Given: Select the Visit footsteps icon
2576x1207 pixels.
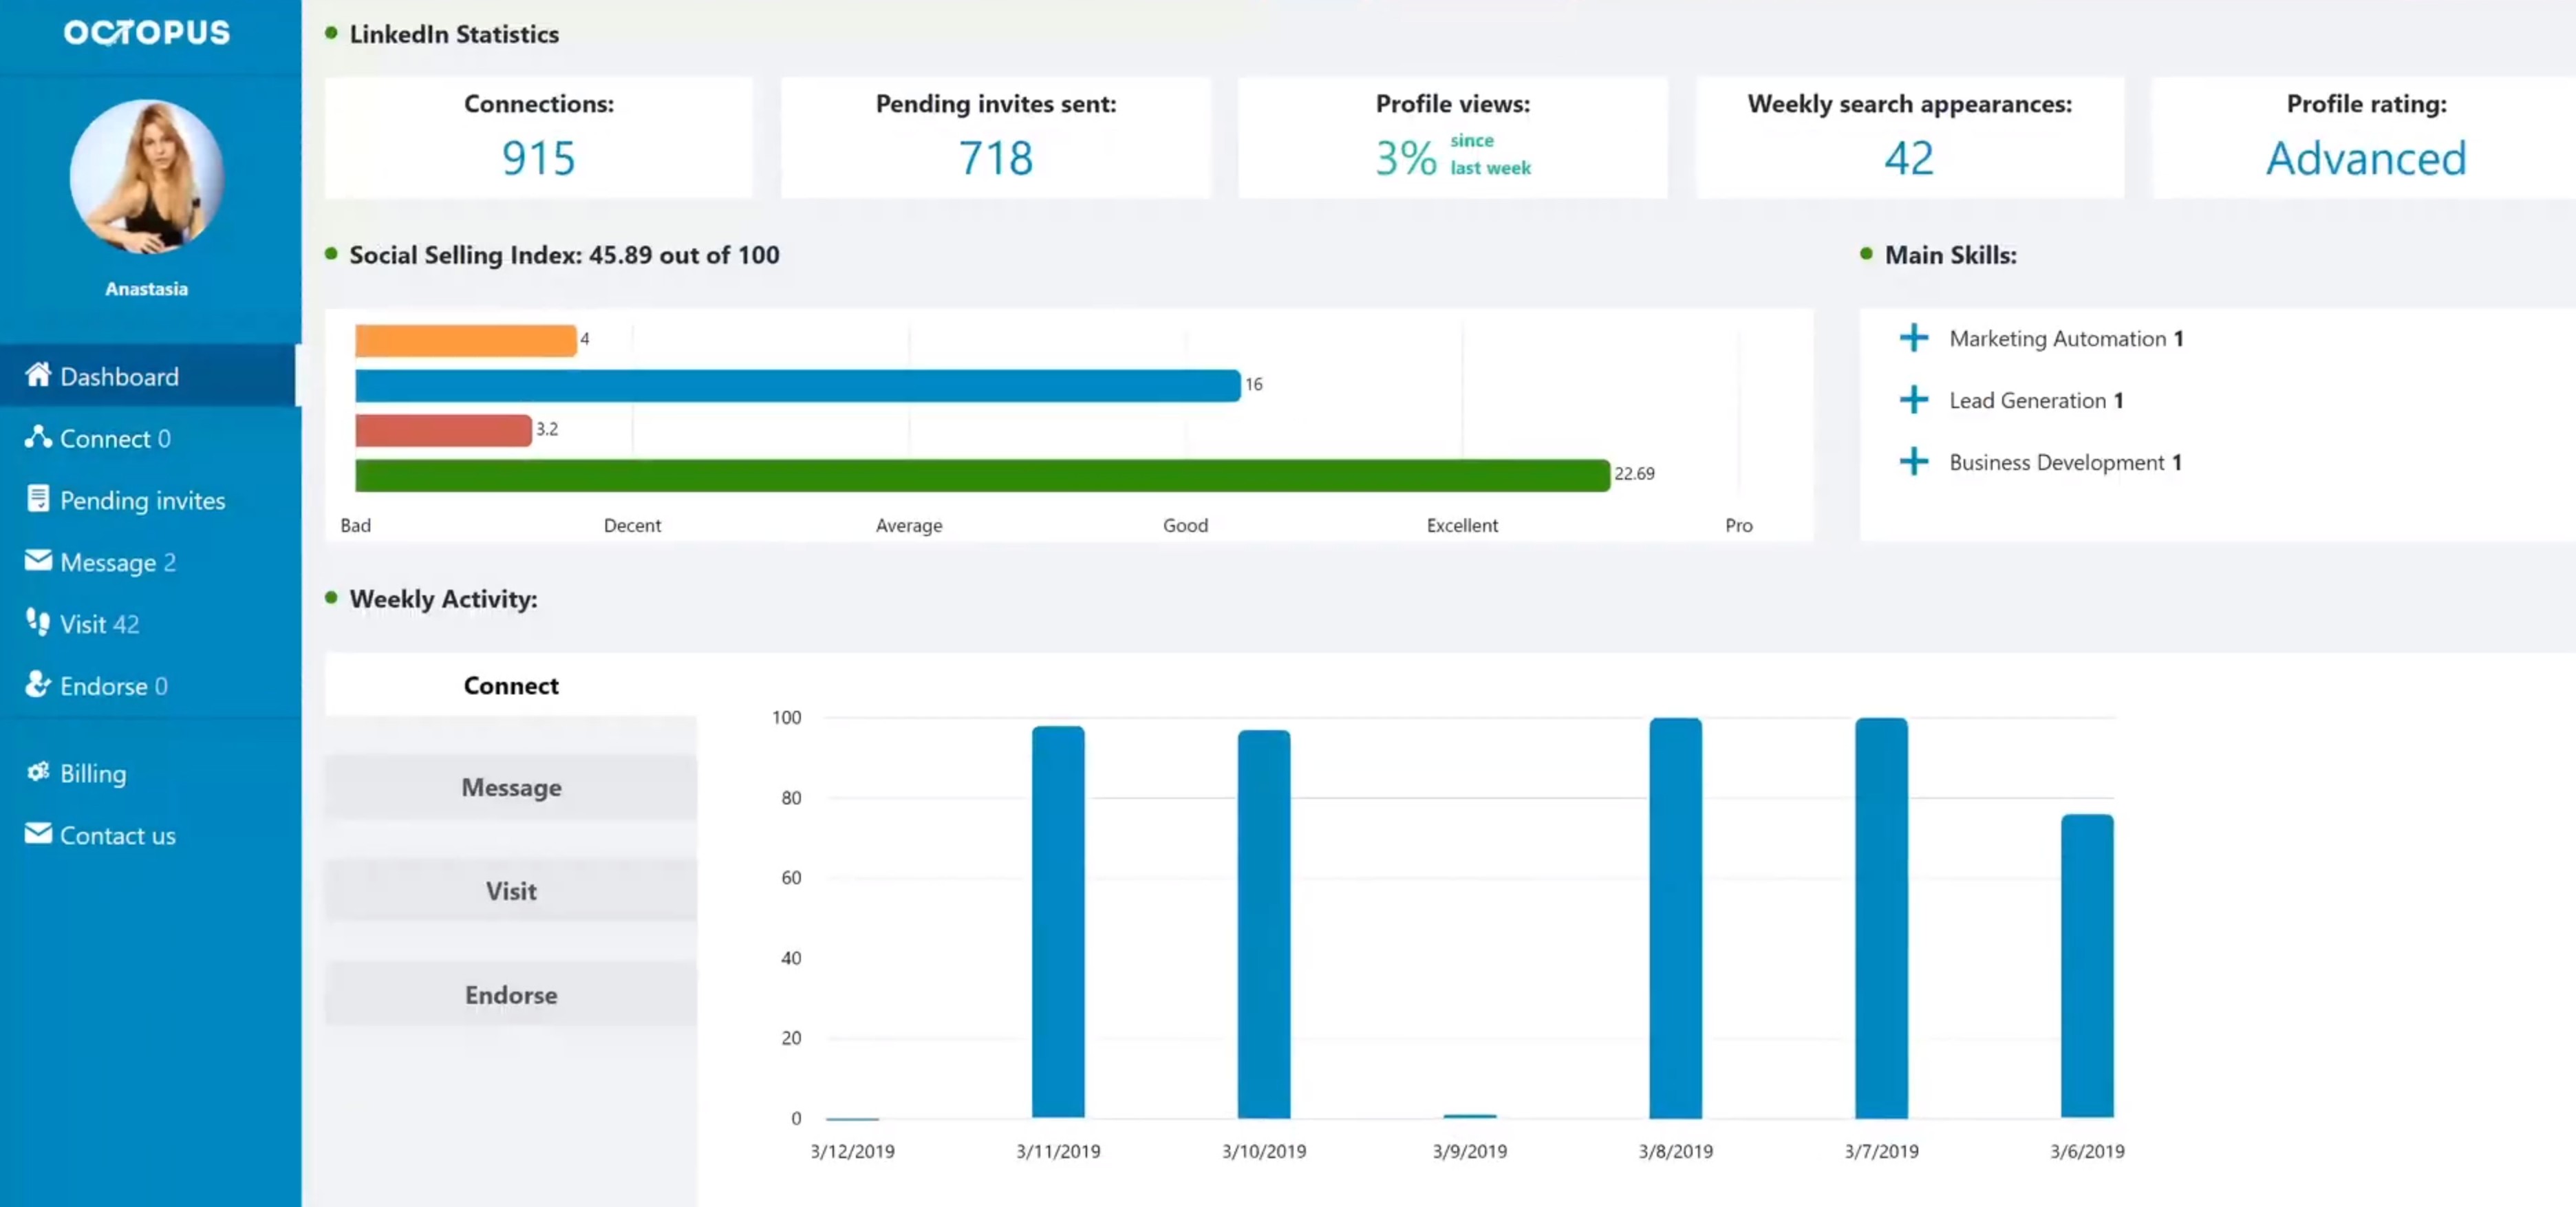Looking at the screenshot, I should pyautogui.click(x=37, y=622).
